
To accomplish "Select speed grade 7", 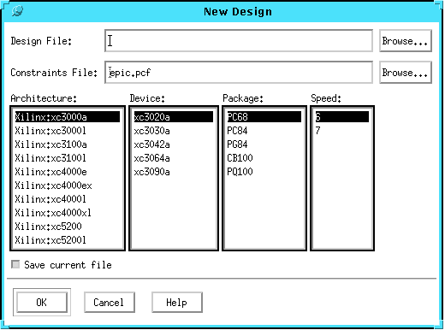I will point(342,131).
